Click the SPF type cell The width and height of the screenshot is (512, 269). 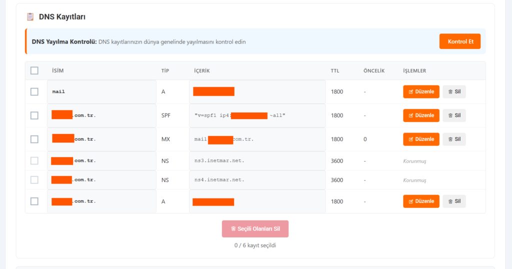coord(166,115)
